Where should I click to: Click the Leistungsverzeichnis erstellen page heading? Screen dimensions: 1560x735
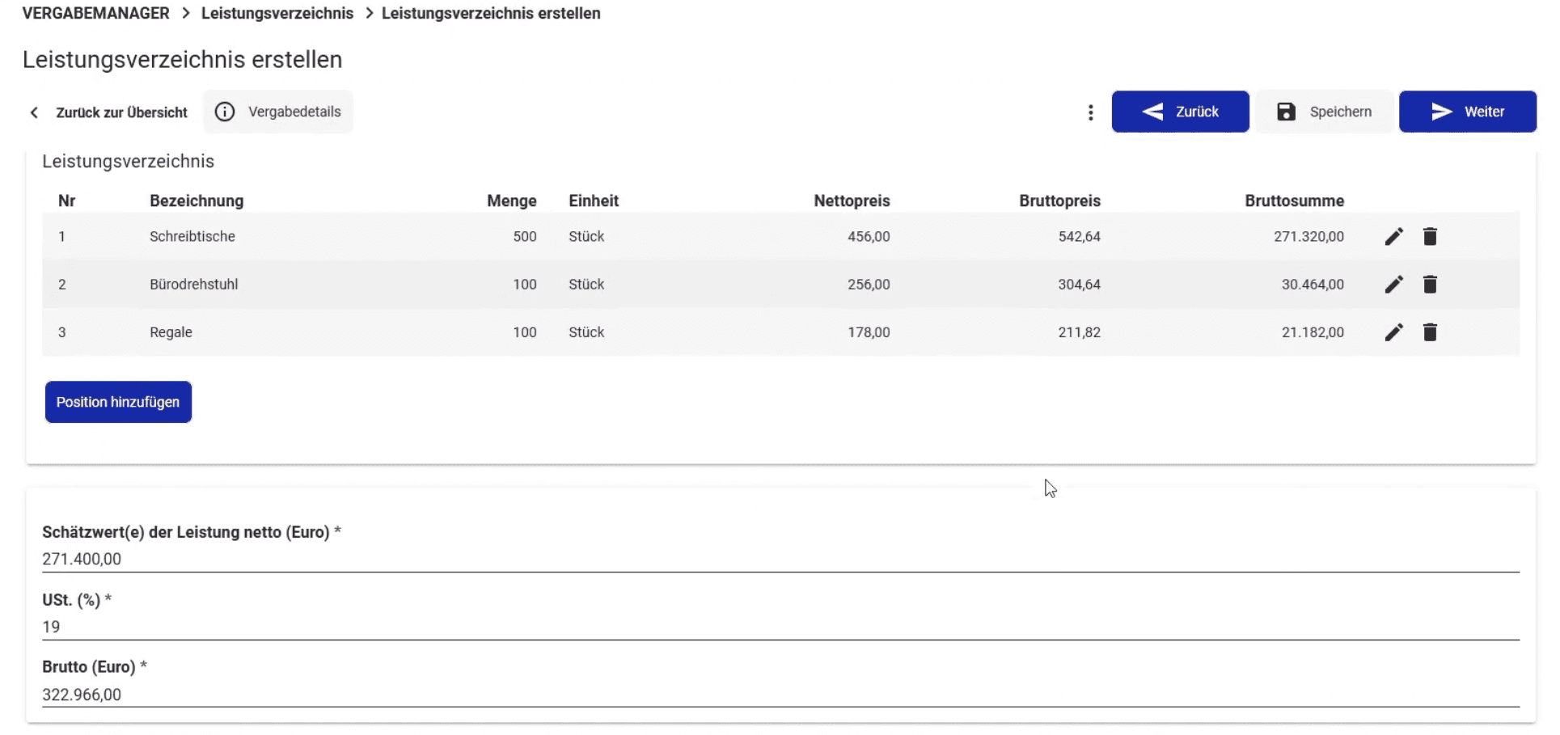click(182, 59)
